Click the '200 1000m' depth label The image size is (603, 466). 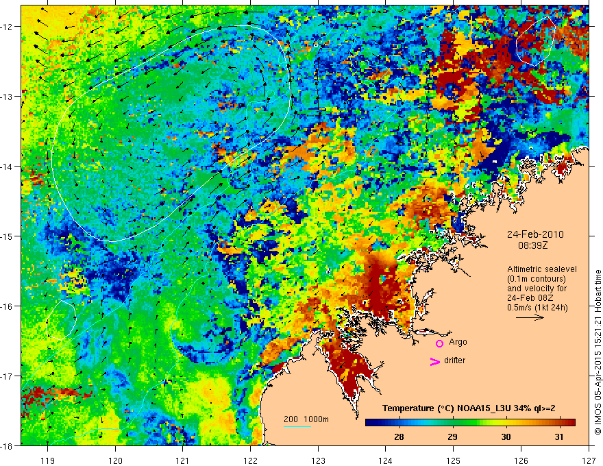pos(306,419)
